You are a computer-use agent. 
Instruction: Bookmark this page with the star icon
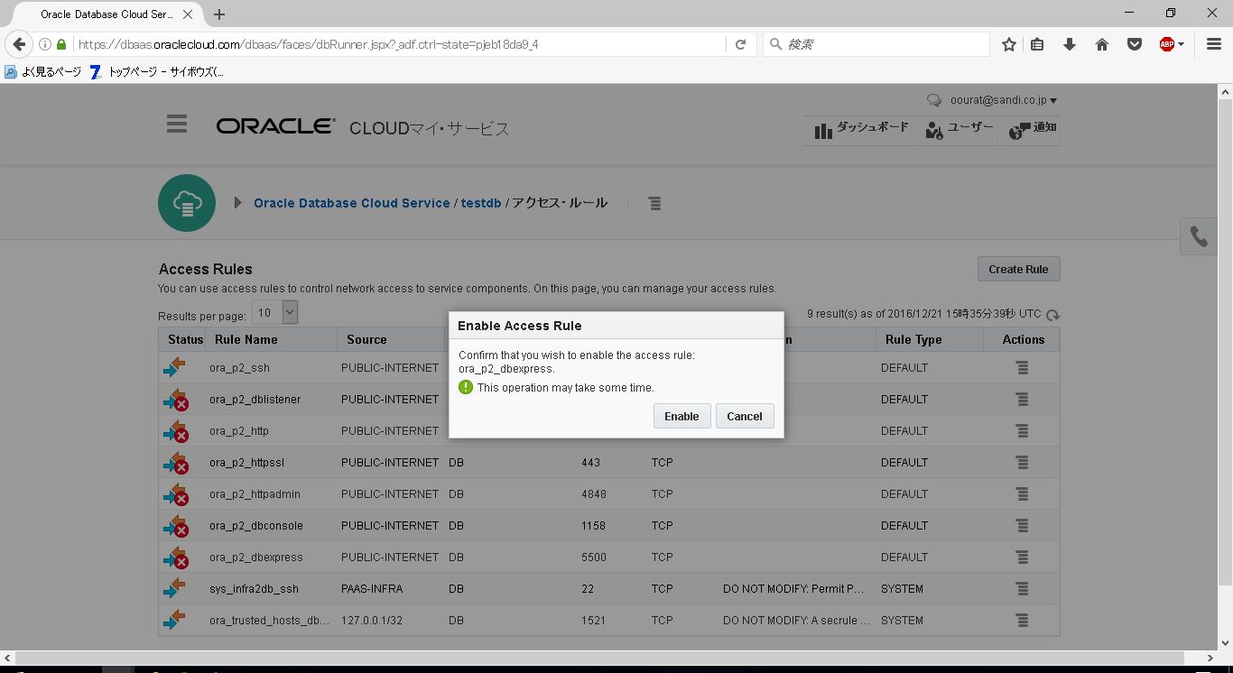tap(1009, 44)
